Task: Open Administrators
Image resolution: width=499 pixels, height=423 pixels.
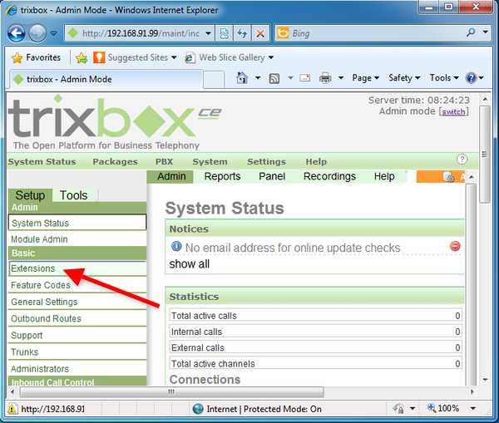Action: click(x=77, y=369)
